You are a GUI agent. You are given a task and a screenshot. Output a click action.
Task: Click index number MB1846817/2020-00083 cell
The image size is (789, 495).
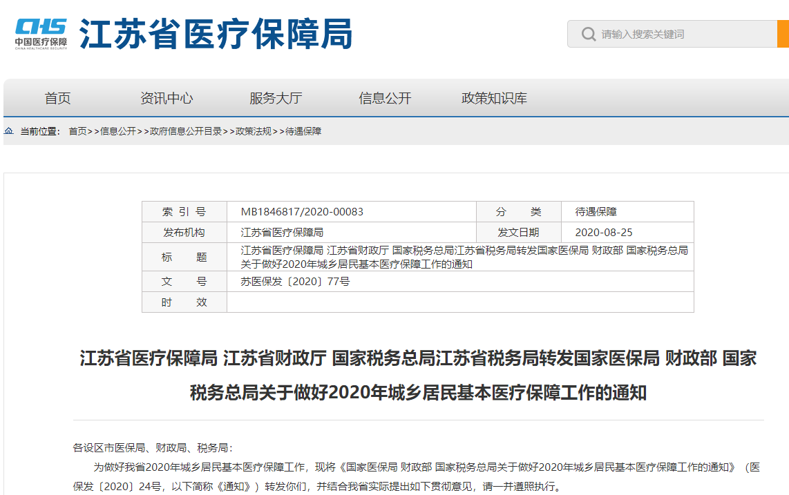coord(351,212)
